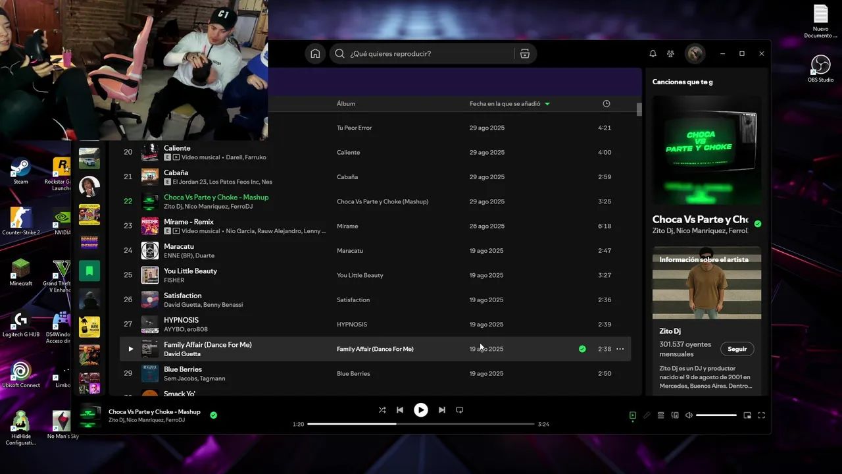Click Maracatu album thumbnail
The width and height of the screenshot is (842, 474).
(x=150, y=251)
